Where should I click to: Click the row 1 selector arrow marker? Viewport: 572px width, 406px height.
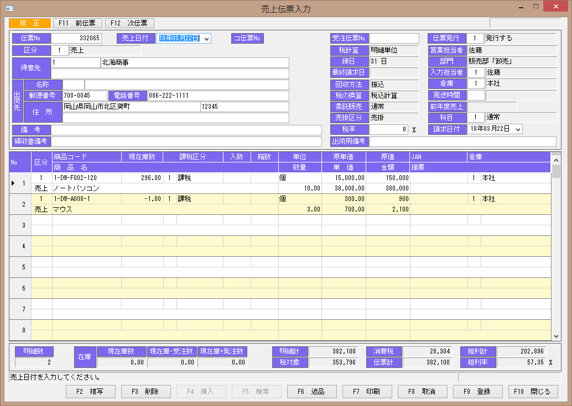pyautogui.click(x=13, y=183)
